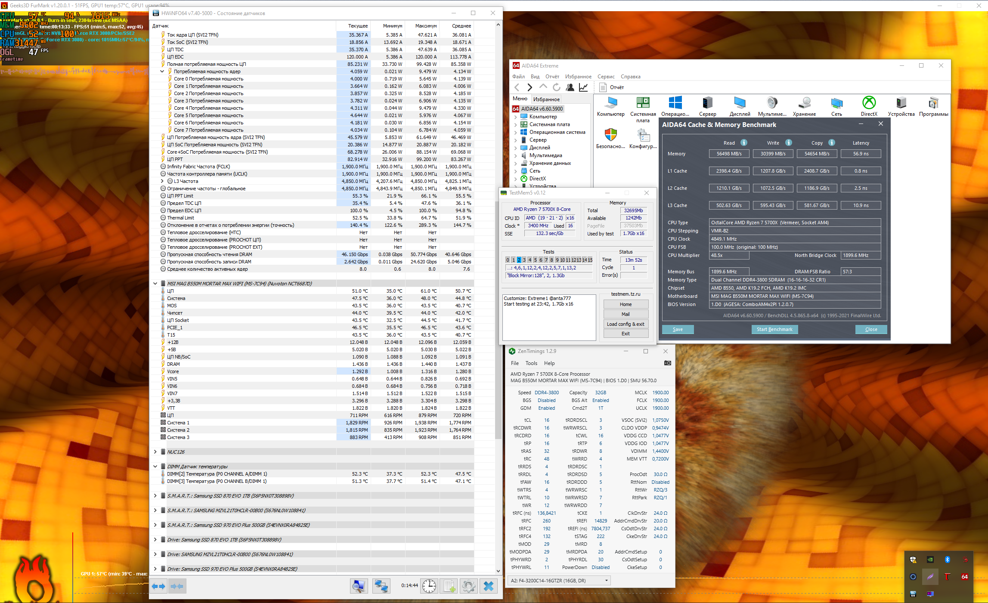
Task: Open the Вид menu in AIDA64
Action: click(535, 77)
